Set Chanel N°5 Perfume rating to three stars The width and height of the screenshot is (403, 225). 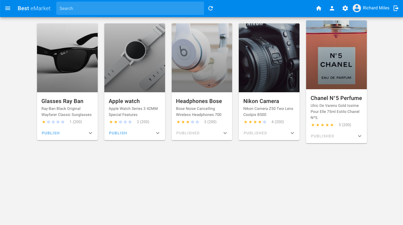[322, 125]
